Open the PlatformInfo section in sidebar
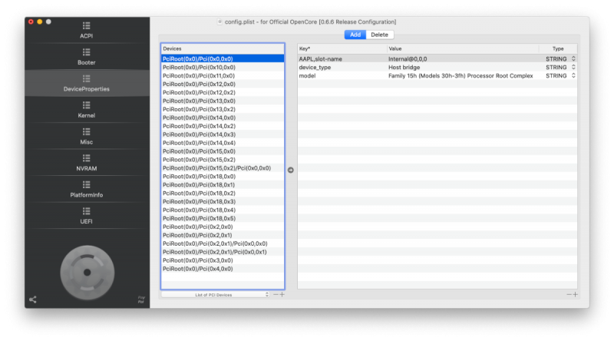This screenshot has width=614, height=341. point(87,189)
